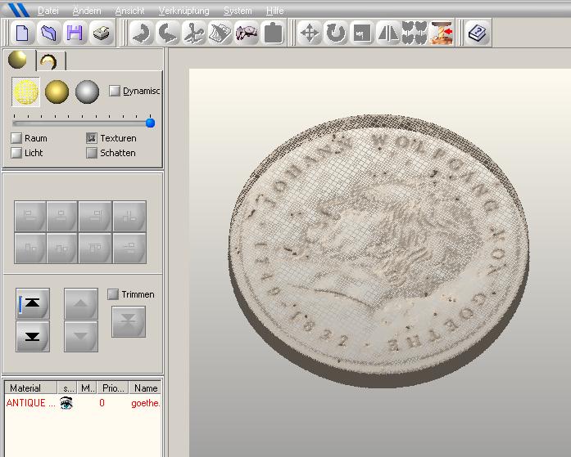Toggle the Texturen checkbox

(x=92, y=138)
